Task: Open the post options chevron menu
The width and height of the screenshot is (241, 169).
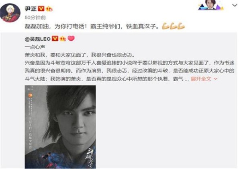Action: pos(235,5)
